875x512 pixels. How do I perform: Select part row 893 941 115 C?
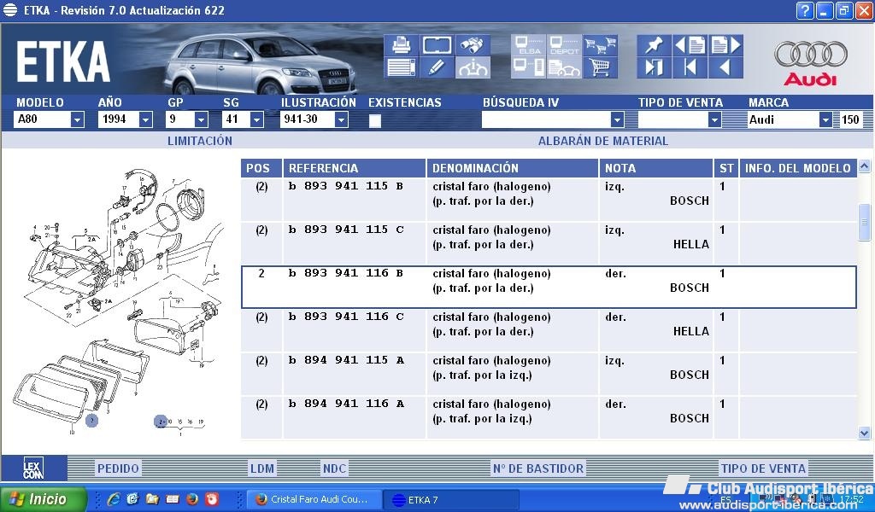point(549,243)
